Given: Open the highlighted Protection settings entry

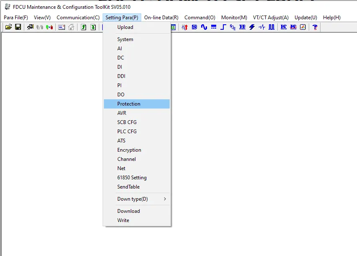Looking at the screenshot, I should [x=137, y=104].
